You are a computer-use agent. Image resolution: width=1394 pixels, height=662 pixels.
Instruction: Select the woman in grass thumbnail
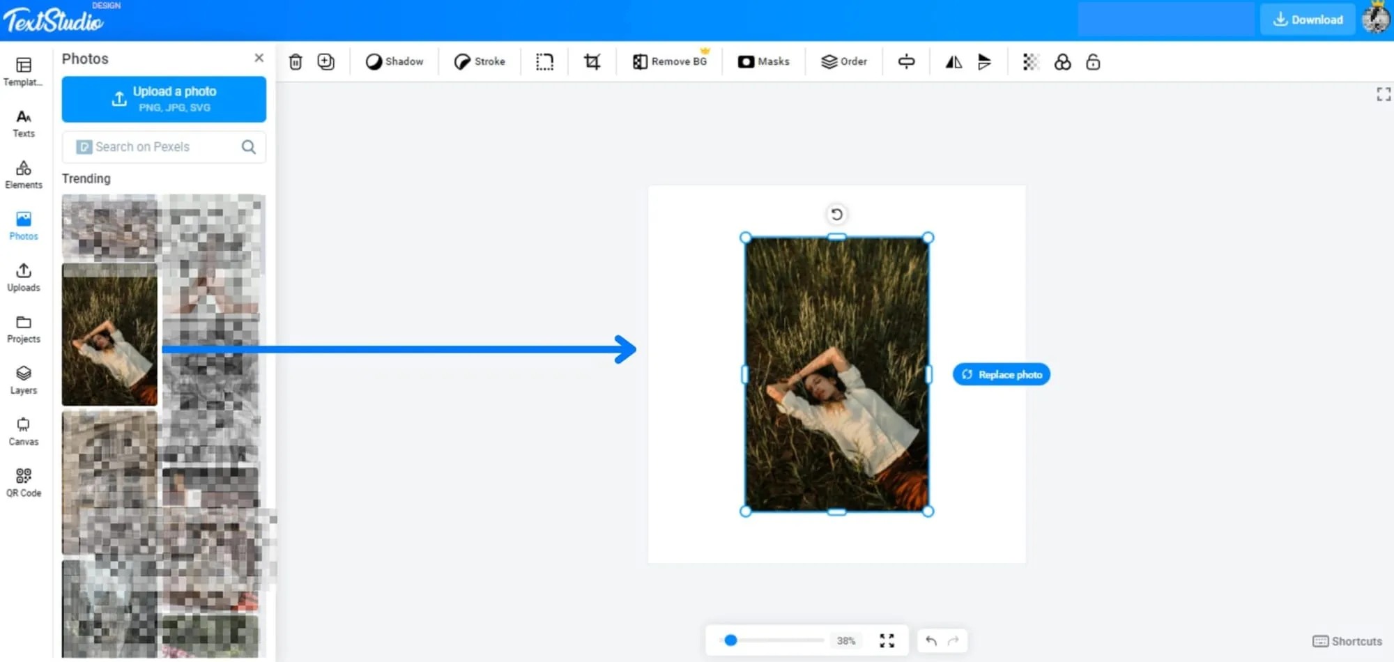(x=109, y=335)
